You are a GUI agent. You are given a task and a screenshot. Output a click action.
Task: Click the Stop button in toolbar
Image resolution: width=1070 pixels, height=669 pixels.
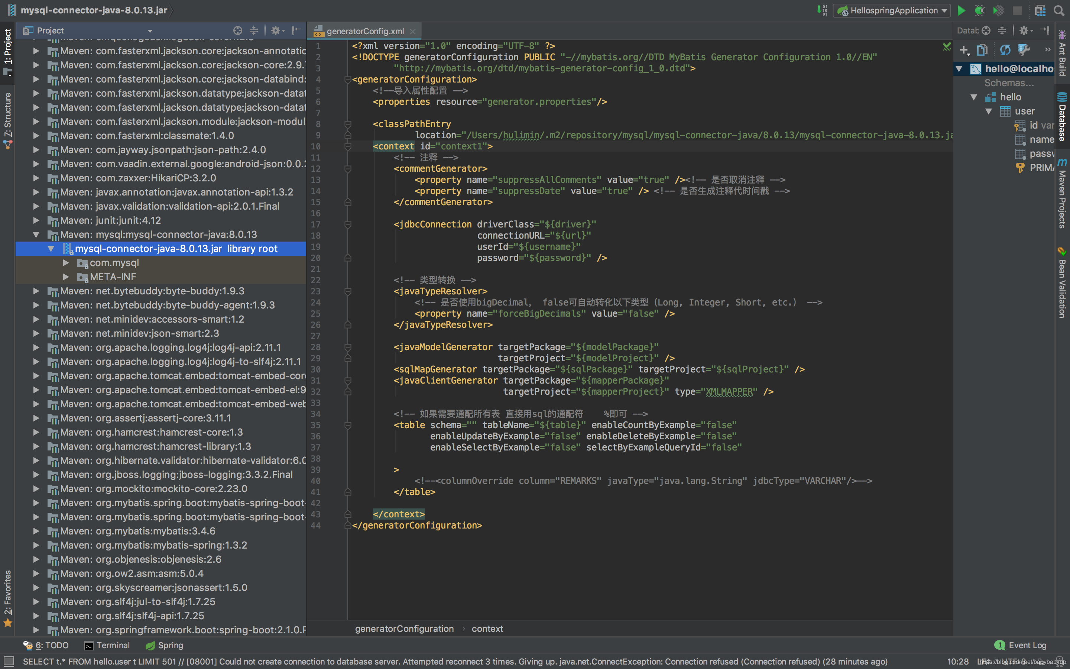(x=1017, y=10)
